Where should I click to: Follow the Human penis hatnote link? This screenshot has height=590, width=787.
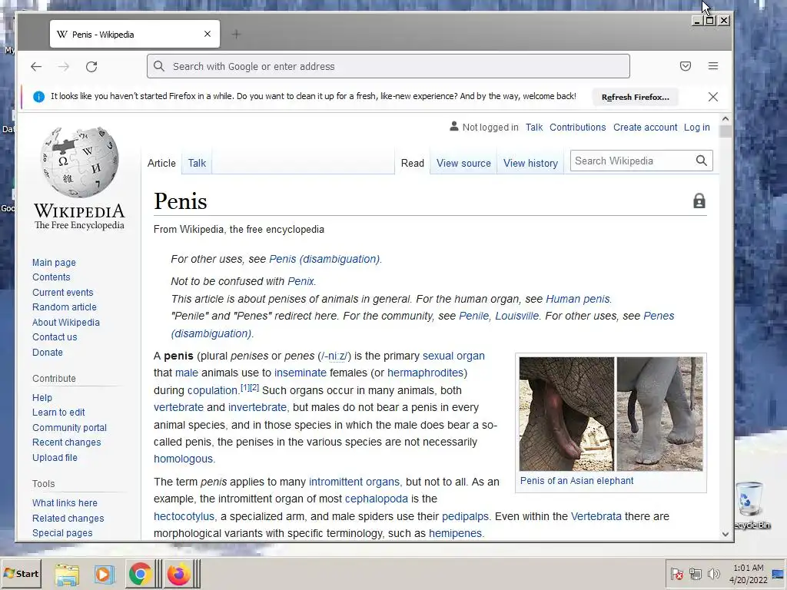pyautogui.click(x=578, y=299)
